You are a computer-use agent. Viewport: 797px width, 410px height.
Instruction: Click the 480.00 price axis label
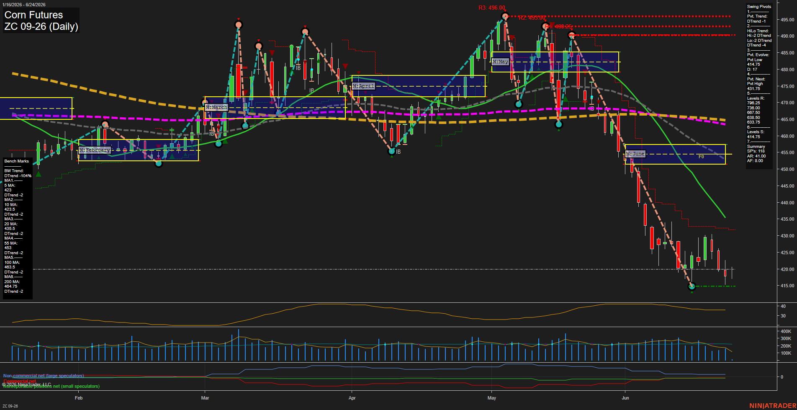[787, 70]
